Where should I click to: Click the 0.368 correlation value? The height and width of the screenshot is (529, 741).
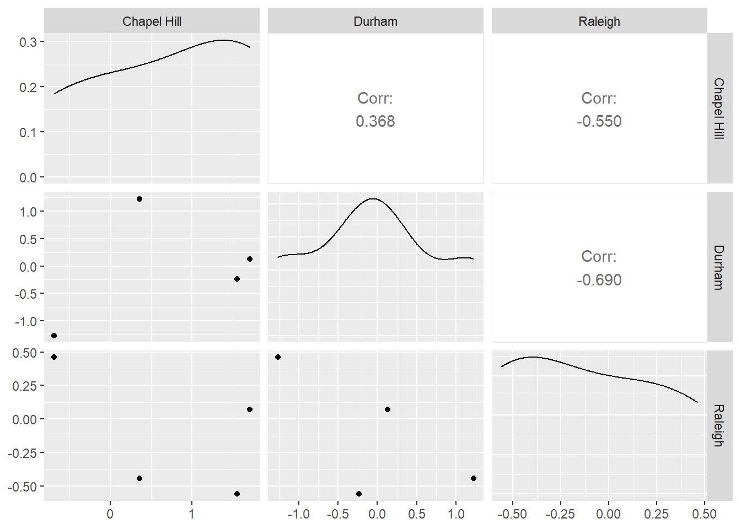pyautogui.click(x=375, y=121)
